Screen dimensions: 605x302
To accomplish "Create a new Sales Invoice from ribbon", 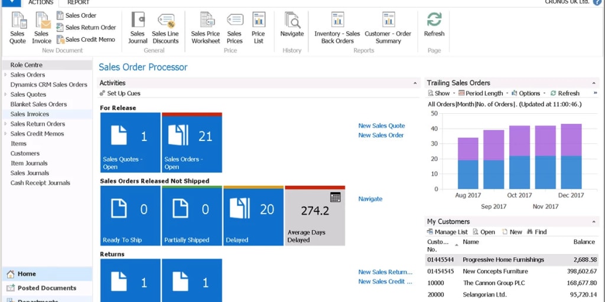I will coord(41,28).
